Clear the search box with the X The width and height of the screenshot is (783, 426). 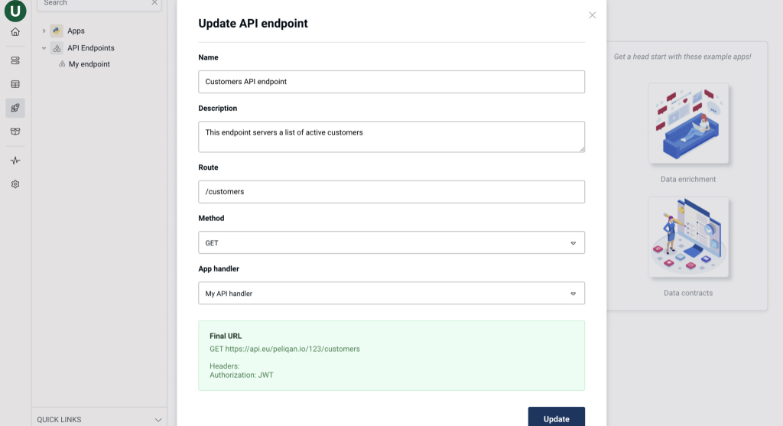tap(154, 3)
